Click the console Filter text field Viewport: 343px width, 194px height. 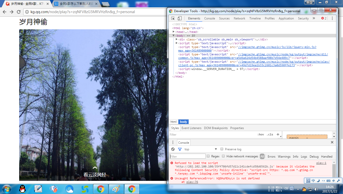188,156
